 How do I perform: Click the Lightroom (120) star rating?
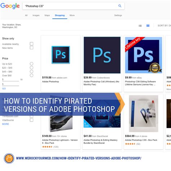click(x=50, y=147)
